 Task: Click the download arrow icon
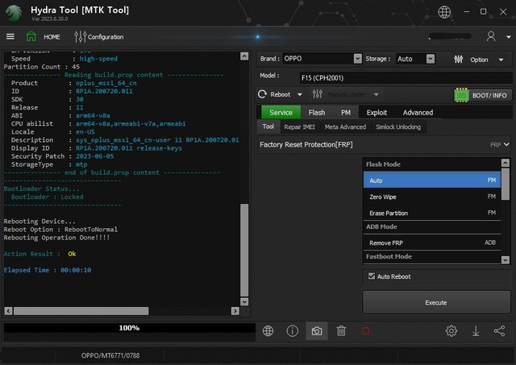[476, 331]
